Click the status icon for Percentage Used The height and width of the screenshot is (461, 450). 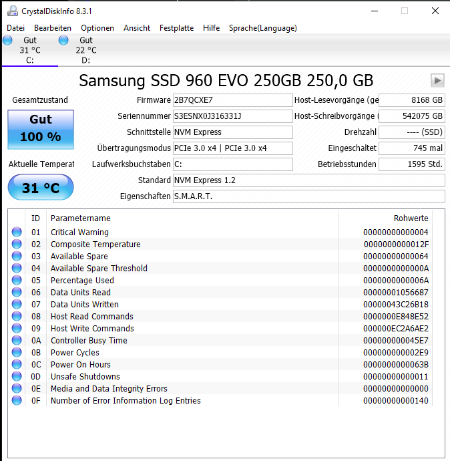17,280
